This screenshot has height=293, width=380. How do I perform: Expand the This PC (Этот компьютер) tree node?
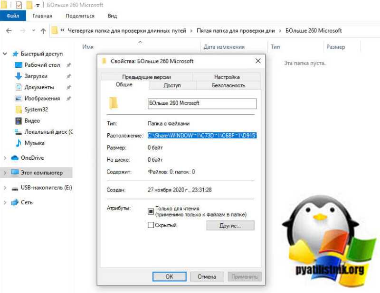click(x=5, y=173)
